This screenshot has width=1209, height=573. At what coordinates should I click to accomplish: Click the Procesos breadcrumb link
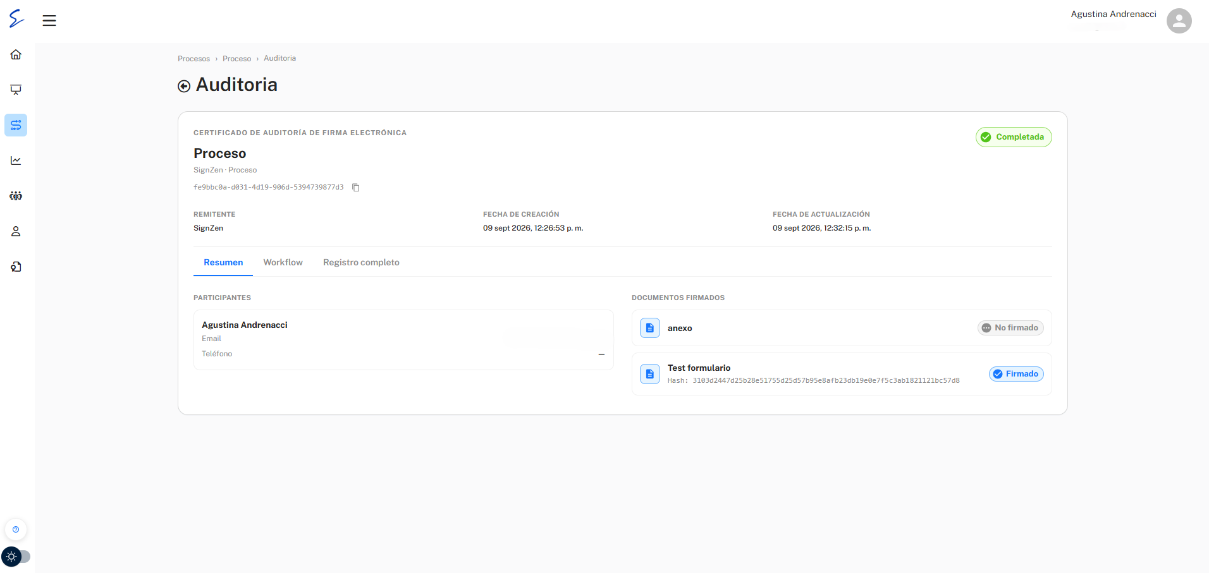(x=193, y=59)
